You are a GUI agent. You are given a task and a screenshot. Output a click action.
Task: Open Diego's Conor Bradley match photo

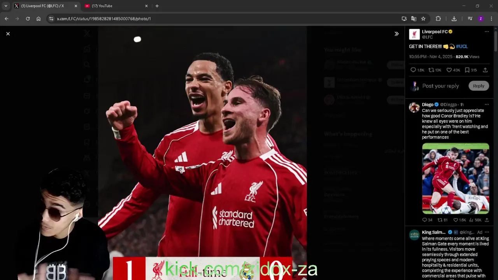[x=456, y=178]
